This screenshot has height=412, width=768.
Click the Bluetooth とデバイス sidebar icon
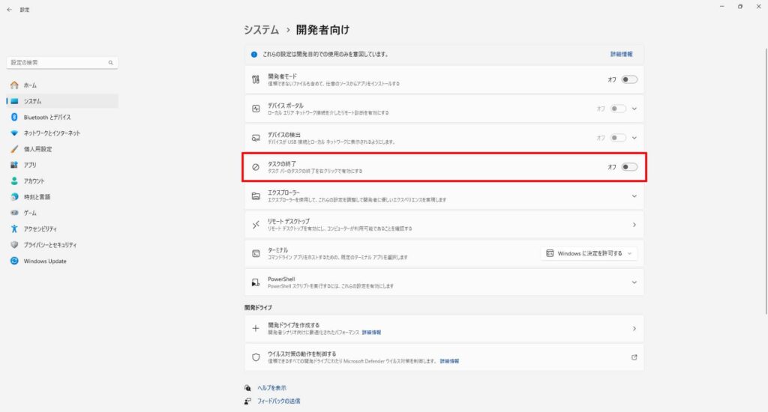(14, 117)
